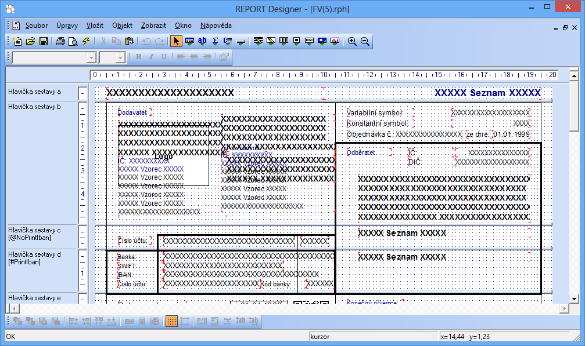Toggle the guide frame icon beside grid
This screenshot has width=585, height=346.
185,321
